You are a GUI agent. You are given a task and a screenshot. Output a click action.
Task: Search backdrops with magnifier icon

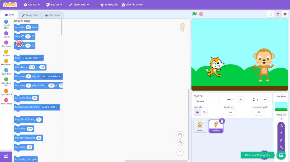coord(281,147)
